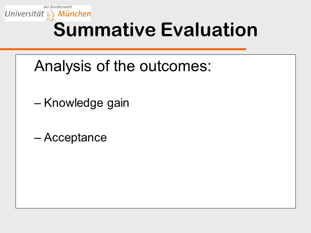Click the helmeted head emblem in logo
This screenshot has height=233, width=311.
coord(51,16)
